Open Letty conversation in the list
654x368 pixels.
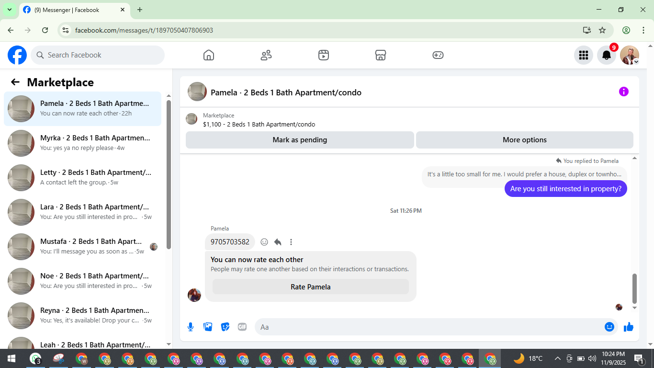(82, 178)
